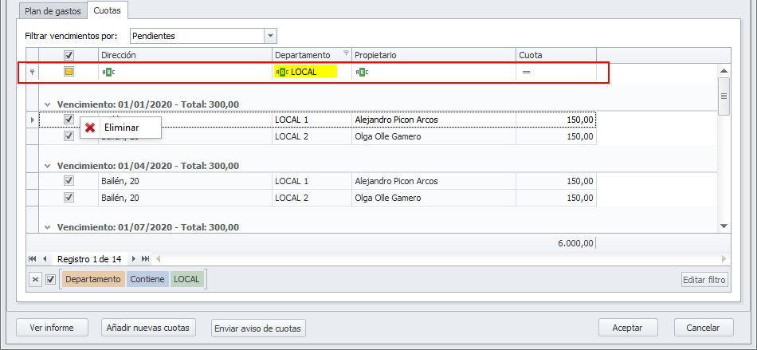Choose Eliminar from the context menu
Screen dimensions: 757x350
point(120,128)
